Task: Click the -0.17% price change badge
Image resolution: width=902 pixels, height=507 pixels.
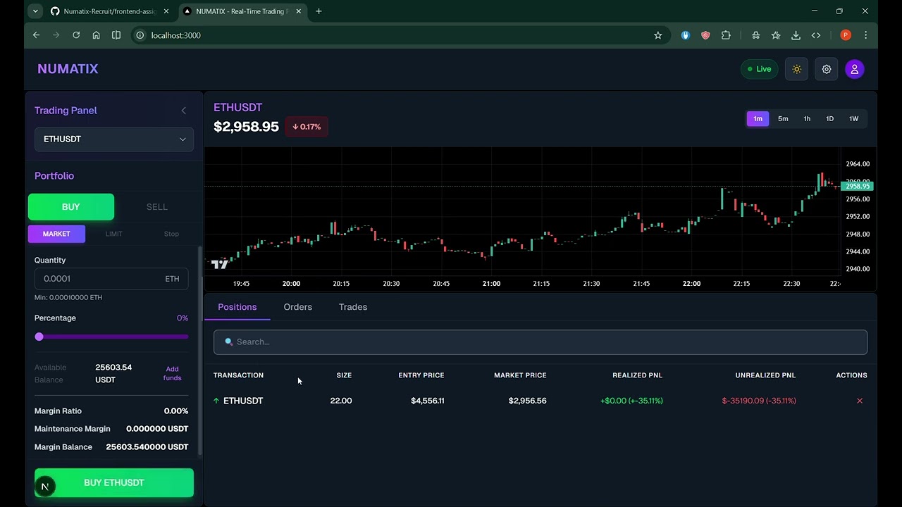Action: click(x=307, y=127)
